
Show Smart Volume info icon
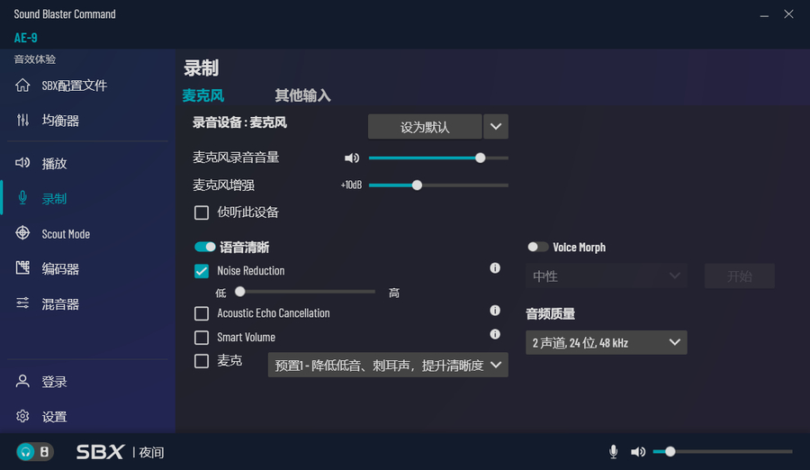pyautogui.click(x=495, y=334)
